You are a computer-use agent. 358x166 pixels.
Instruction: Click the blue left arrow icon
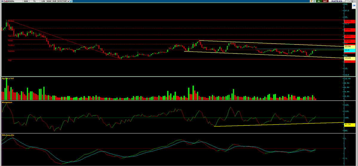tap(354, 5)
